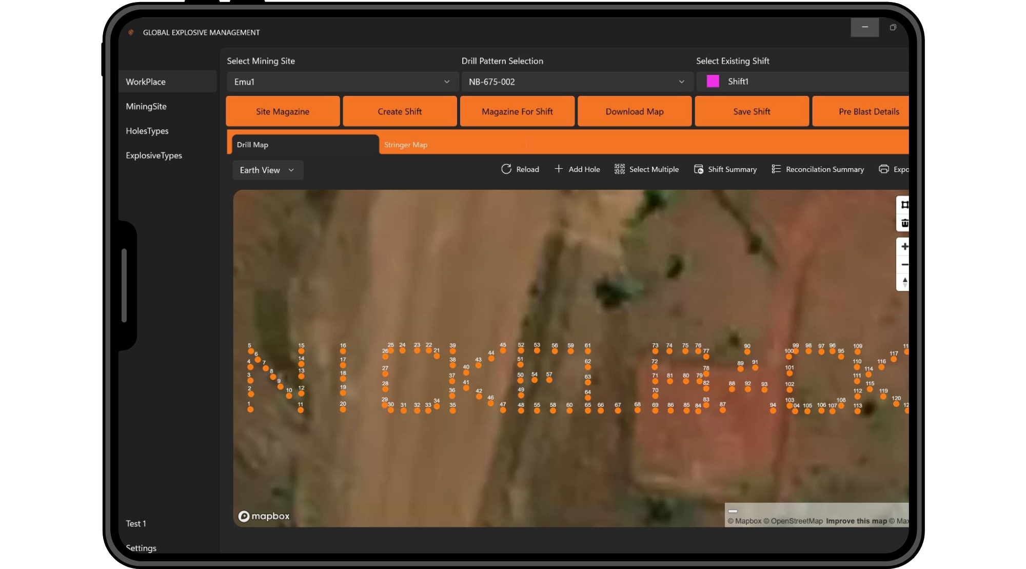Open the Select Mining Site dropdown showing Emu1

click(x=342, y=82)
